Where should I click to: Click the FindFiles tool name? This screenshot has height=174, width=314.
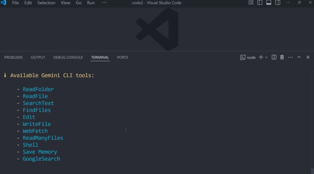coord(37,110)
